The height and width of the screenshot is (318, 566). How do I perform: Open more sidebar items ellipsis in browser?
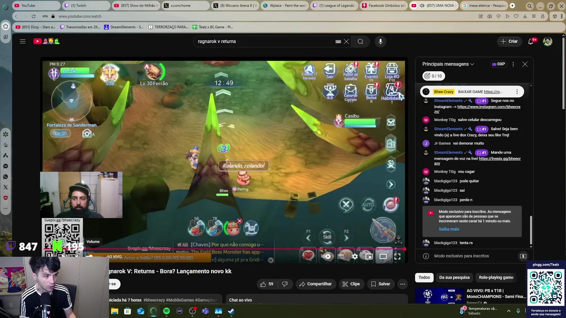pyautogui.click(x=5, y=208)
